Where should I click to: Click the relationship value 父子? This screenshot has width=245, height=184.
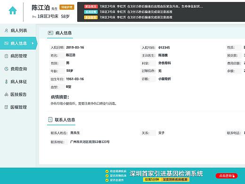pyautogui.click(x=161, y=133)
